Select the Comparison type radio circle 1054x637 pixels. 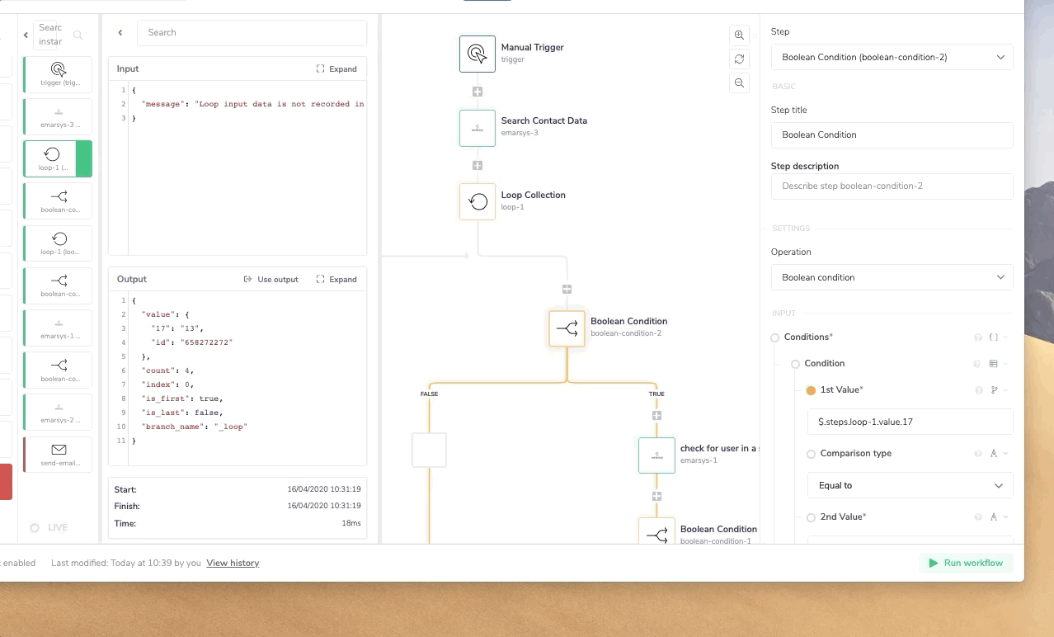[x=811, y=454]
